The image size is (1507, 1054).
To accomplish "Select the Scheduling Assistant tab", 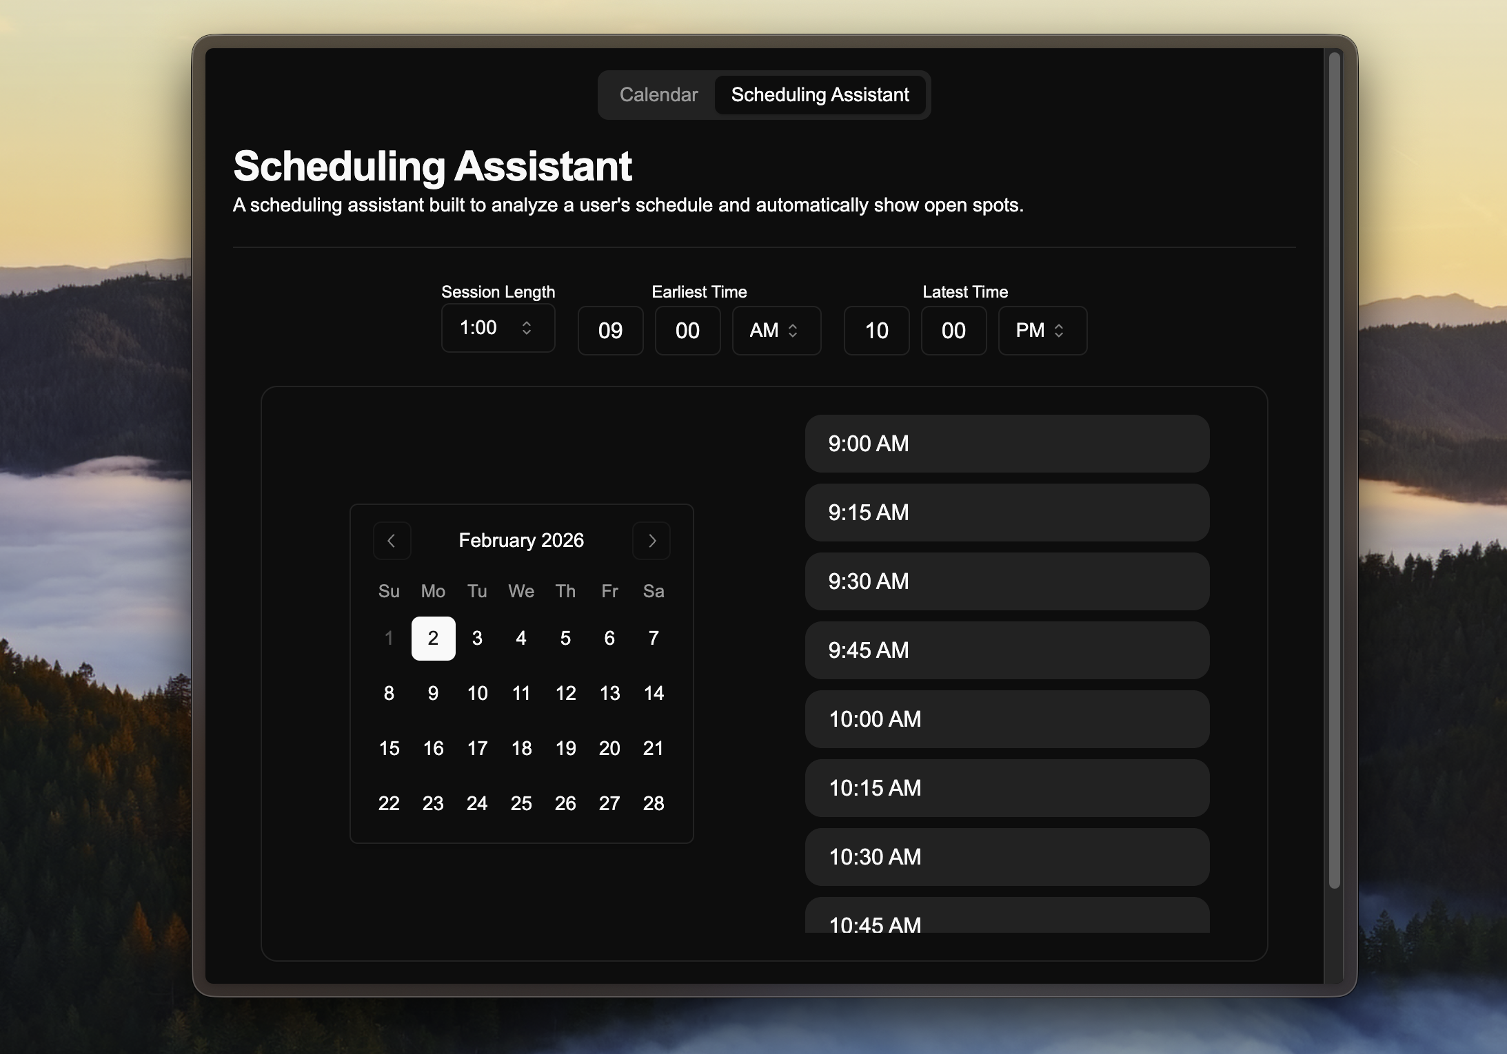I will point(820,95).
